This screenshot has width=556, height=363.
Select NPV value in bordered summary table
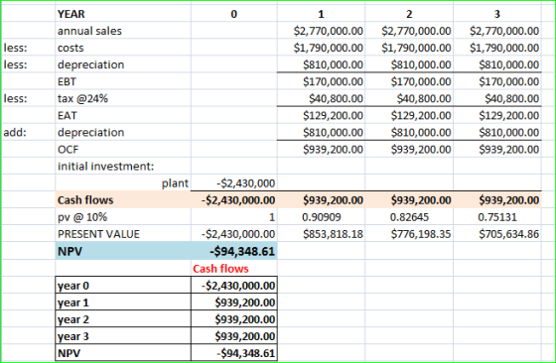(x=233, y=353)
